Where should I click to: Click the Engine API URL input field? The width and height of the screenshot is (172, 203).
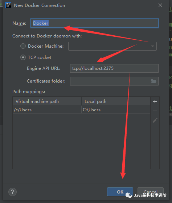[x=114, y=68]
